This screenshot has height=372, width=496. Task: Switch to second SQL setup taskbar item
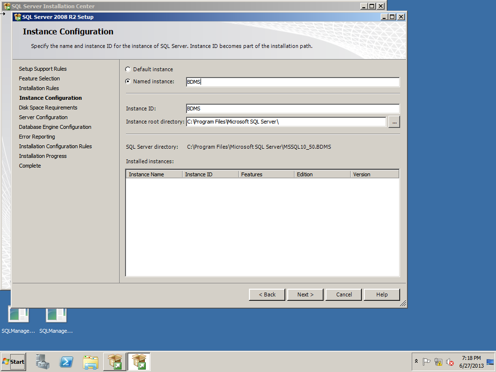(x=139, y=361)
